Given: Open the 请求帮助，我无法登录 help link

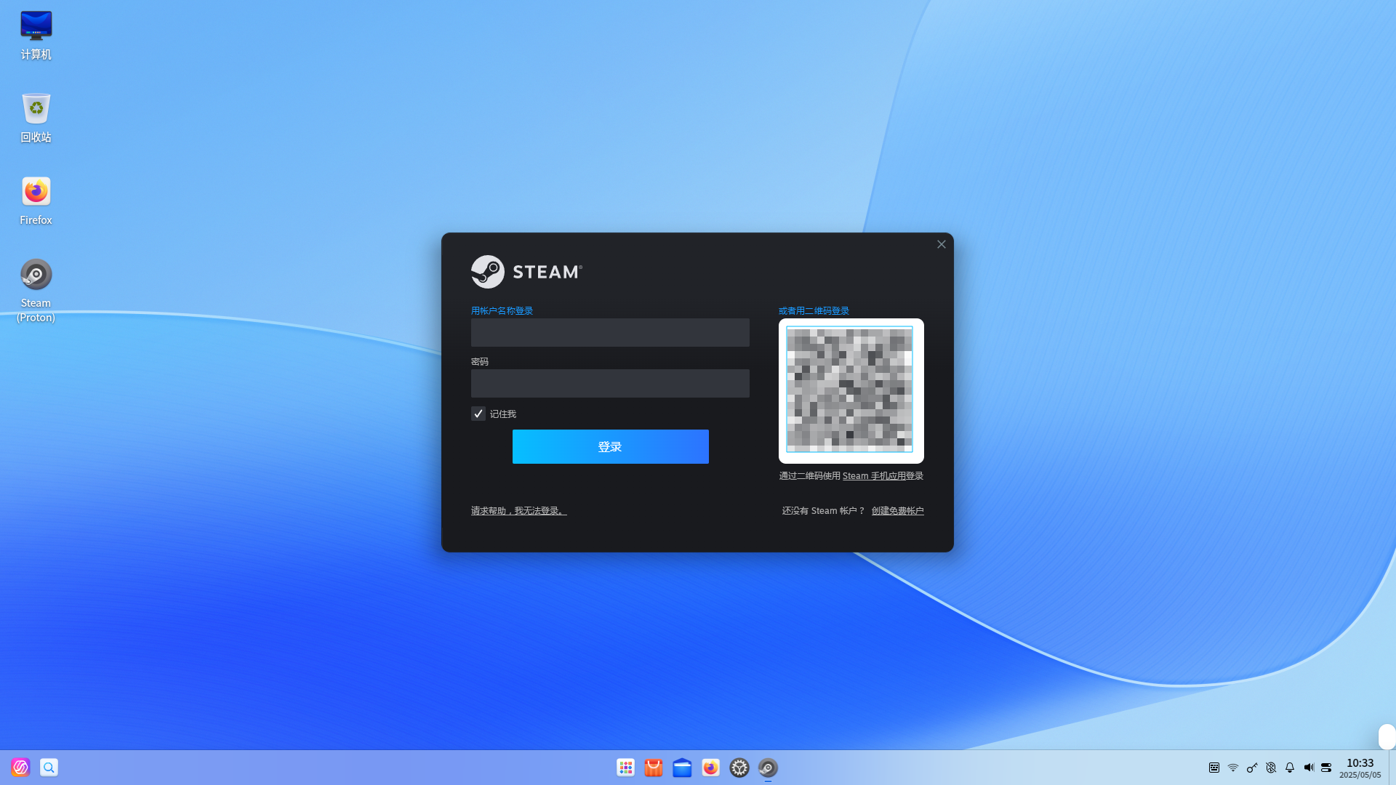Looking at the screenshot, I should [x=518, y=511].
